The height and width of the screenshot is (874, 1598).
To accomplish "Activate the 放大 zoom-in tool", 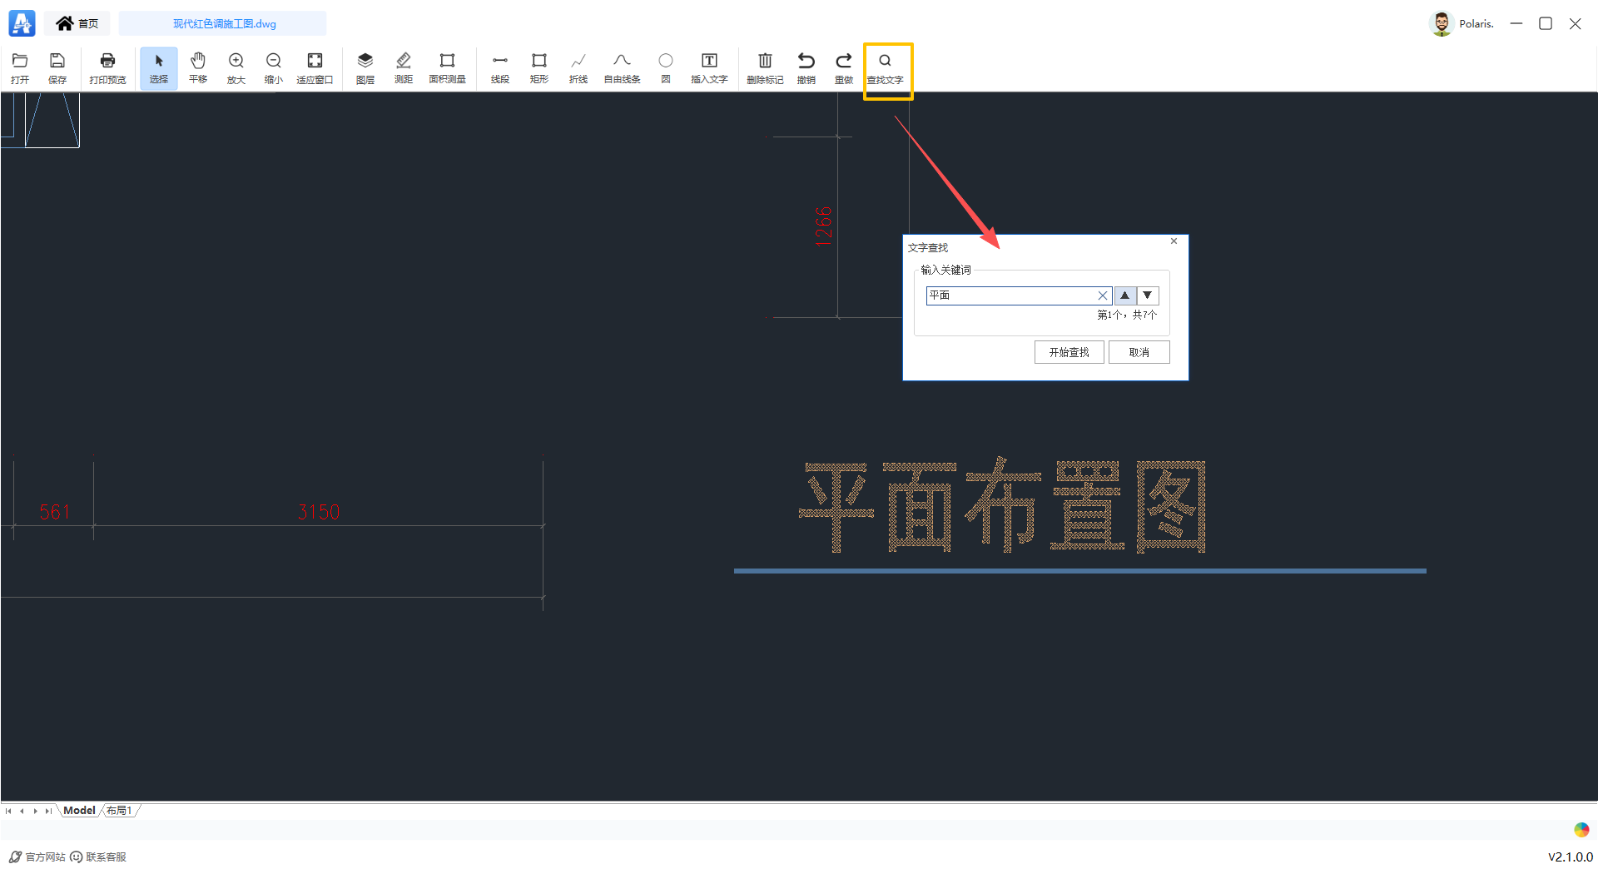I will coord(236,68).
